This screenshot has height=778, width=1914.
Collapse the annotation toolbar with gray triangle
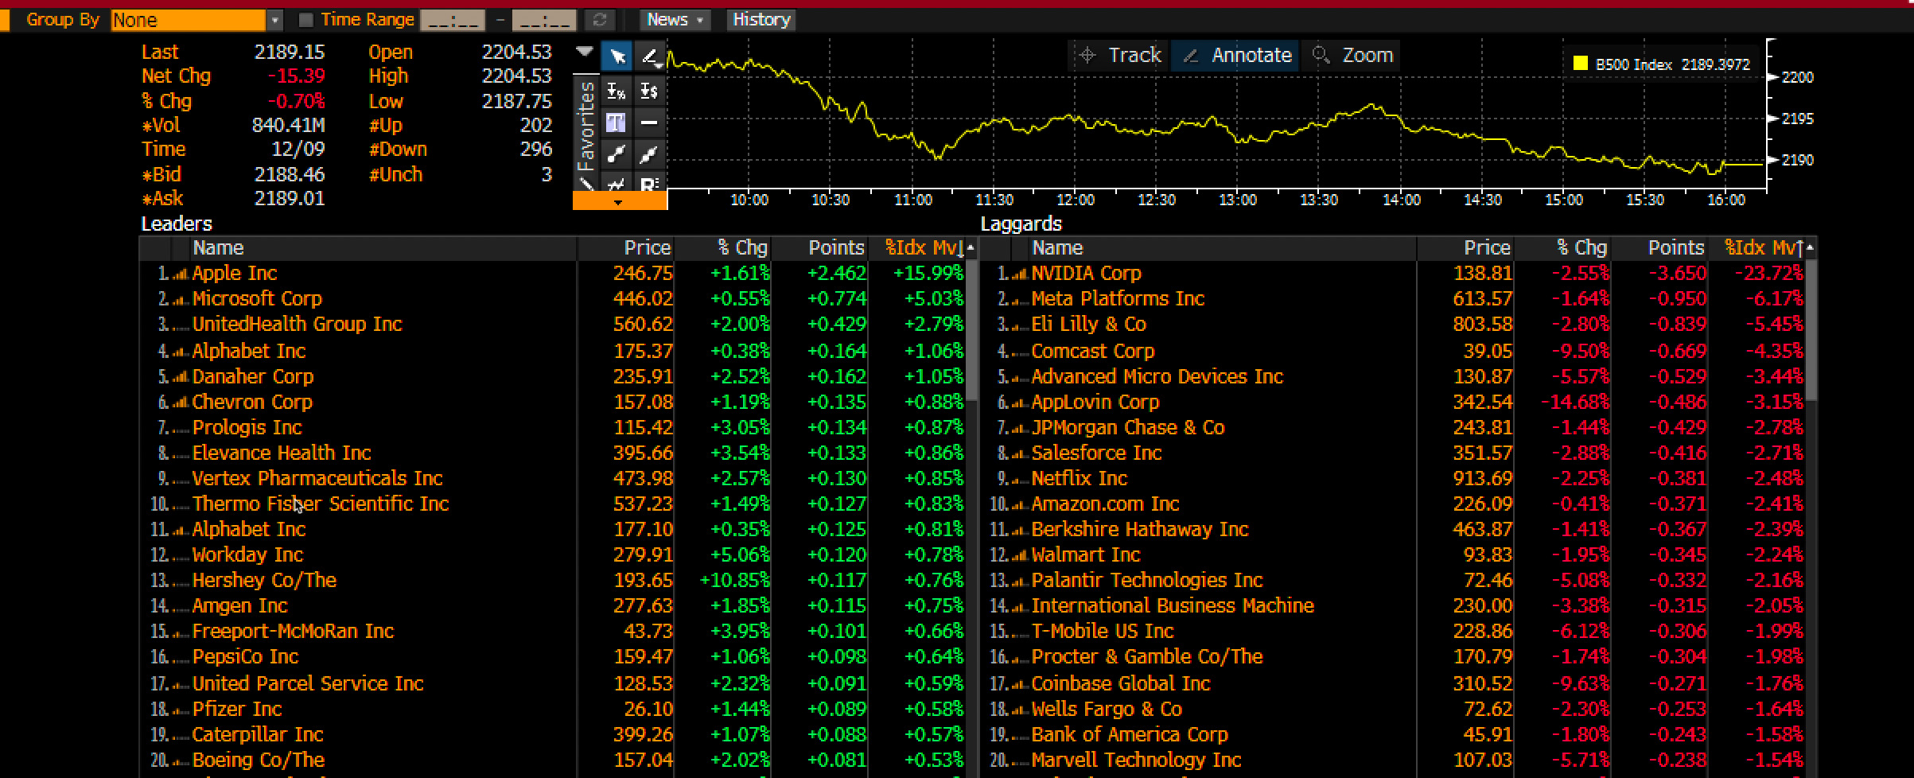click(x=585, y=52)
